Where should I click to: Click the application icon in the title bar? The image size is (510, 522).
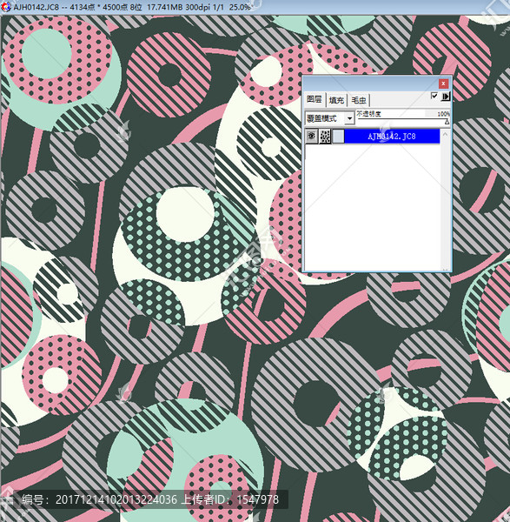(6, 7)
